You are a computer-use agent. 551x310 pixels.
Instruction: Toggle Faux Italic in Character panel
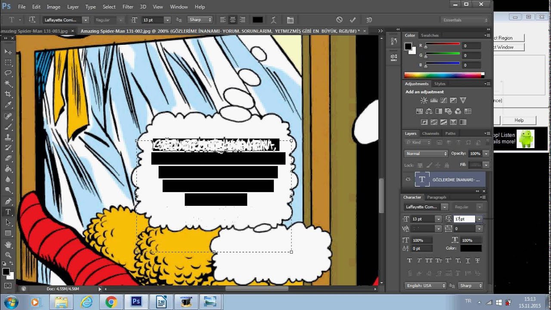[419, 260]
